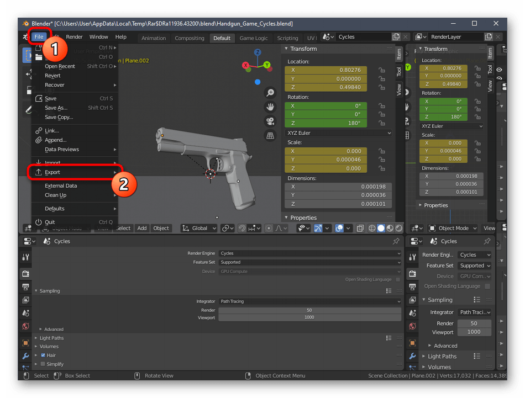
Task: Pin the Cycles properties editor
Action: [x=396, y=241]
